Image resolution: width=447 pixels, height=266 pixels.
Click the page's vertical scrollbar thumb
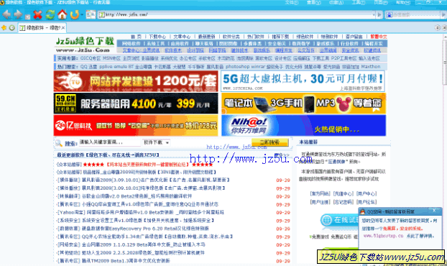(444, 62)
